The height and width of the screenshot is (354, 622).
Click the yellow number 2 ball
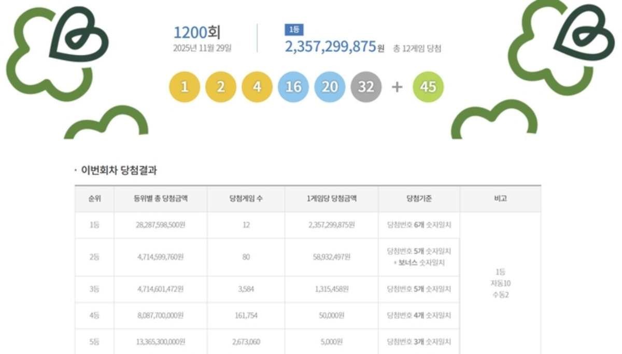pyautogui.click(x=220, y=86)
